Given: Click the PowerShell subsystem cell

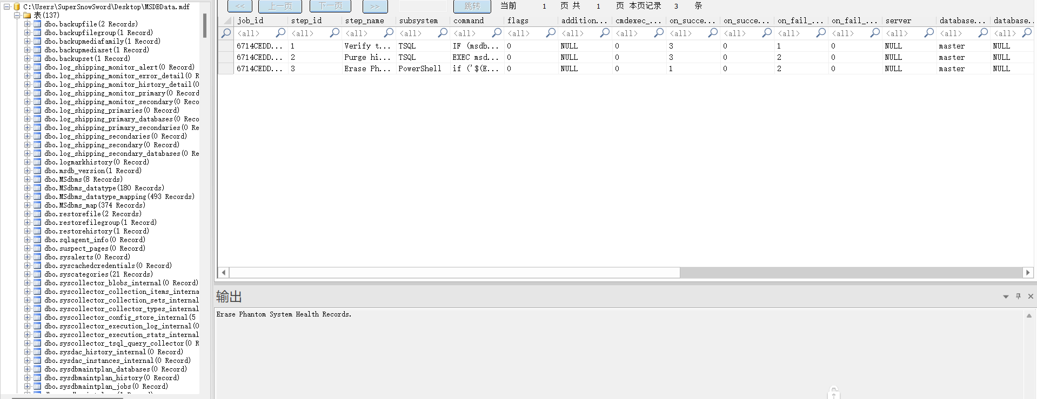Looking at the screenshot, I should click(423, 68).
